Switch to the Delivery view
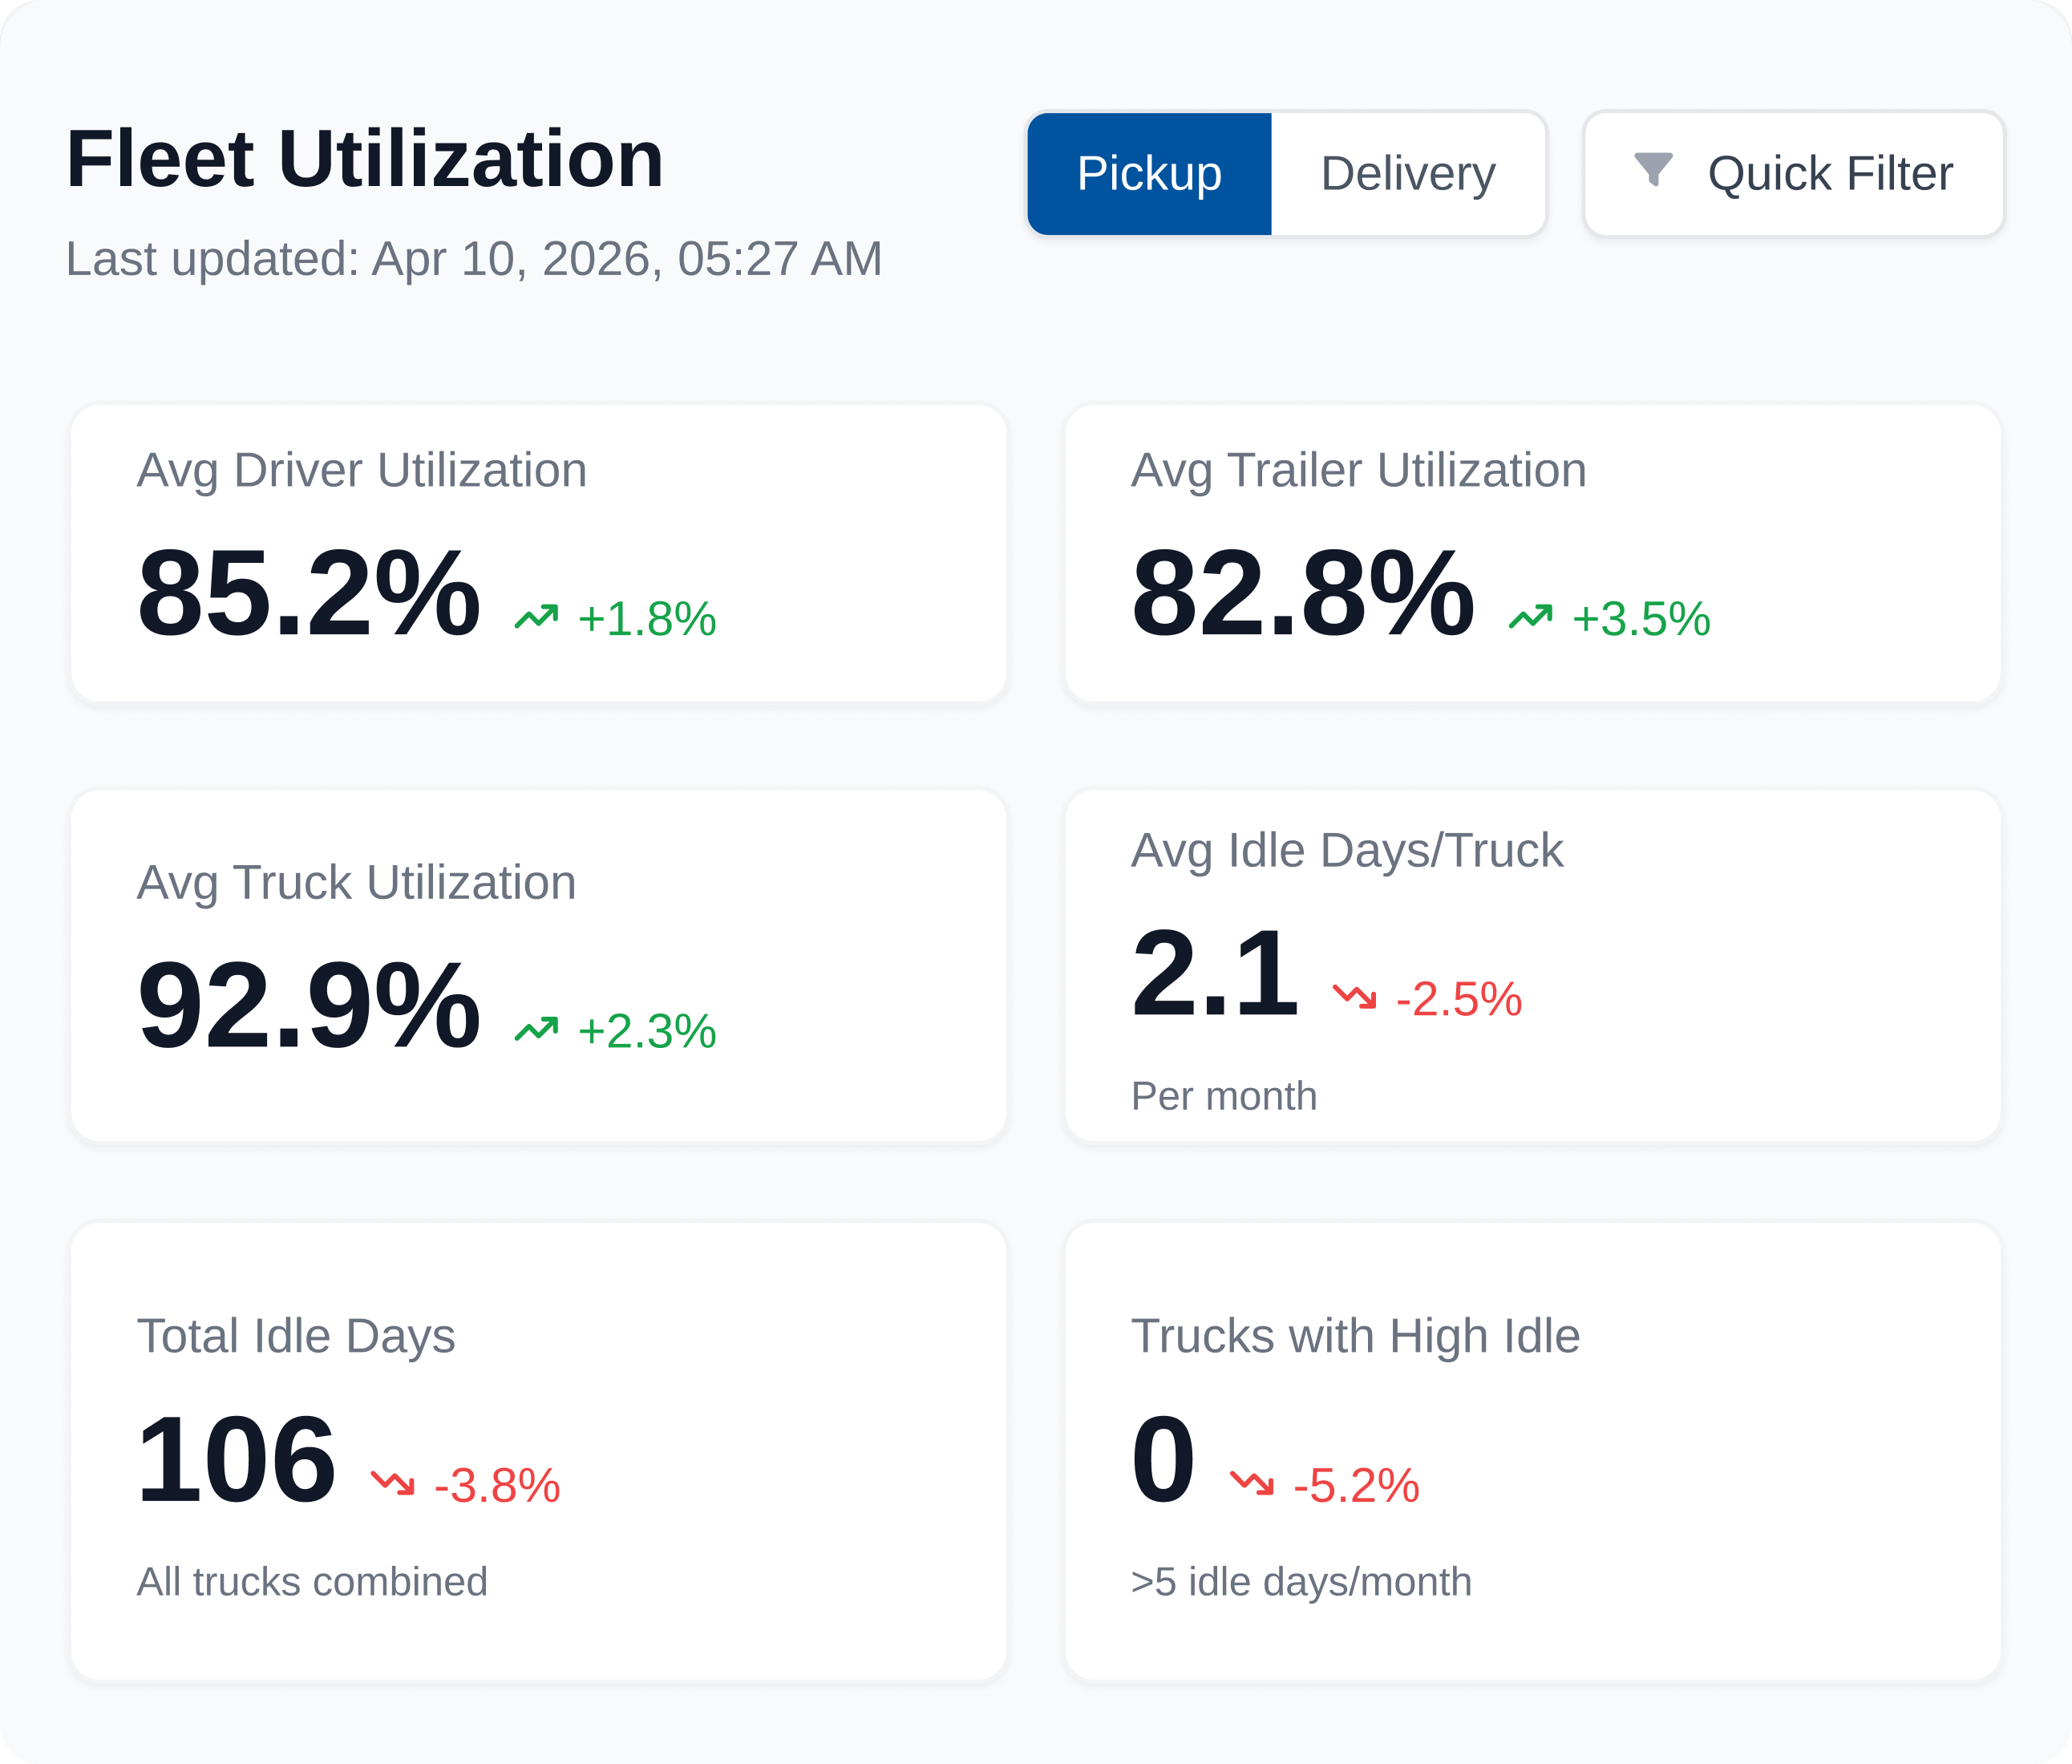Viewport: 2072px width, 1764px height. point(1408,174)
